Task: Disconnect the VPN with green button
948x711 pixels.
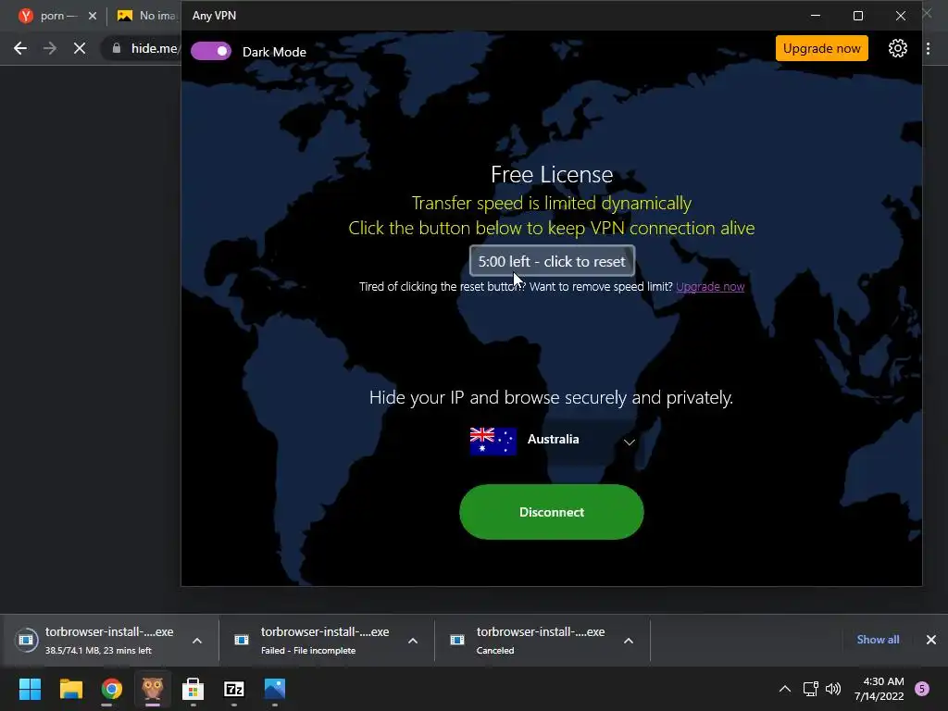Action: (552, 512)
